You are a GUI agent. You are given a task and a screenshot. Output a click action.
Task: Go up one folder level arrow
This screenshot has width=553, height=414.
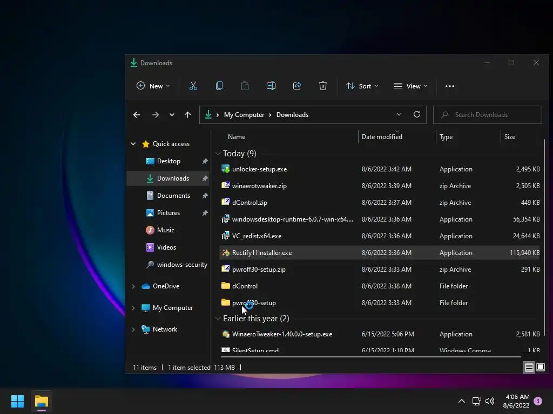point(187,115)
